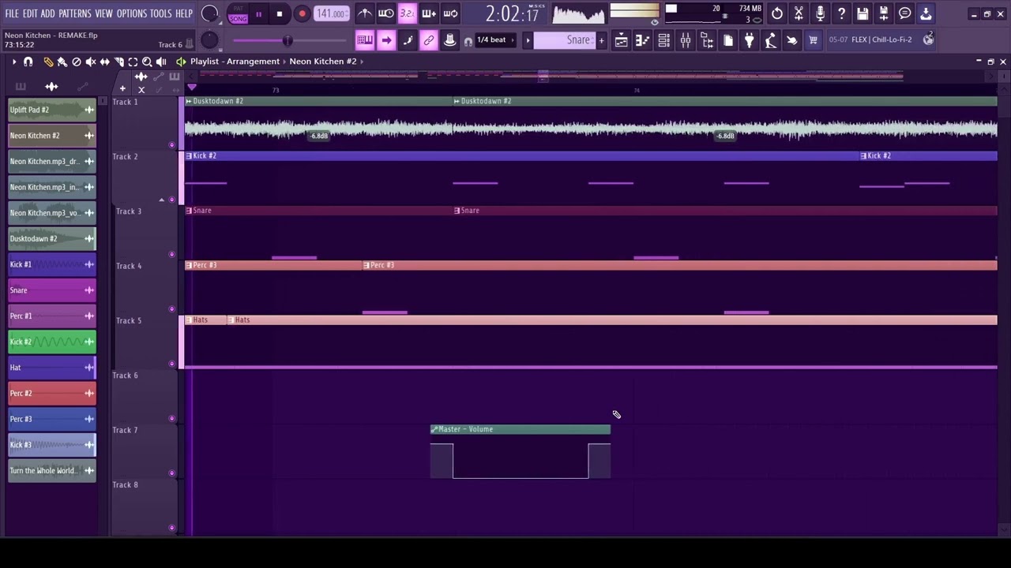Viewport: 1011px width, 568px height.
Task: Select the Slip tool in playlist toolbar
Action: coord(105,62)
